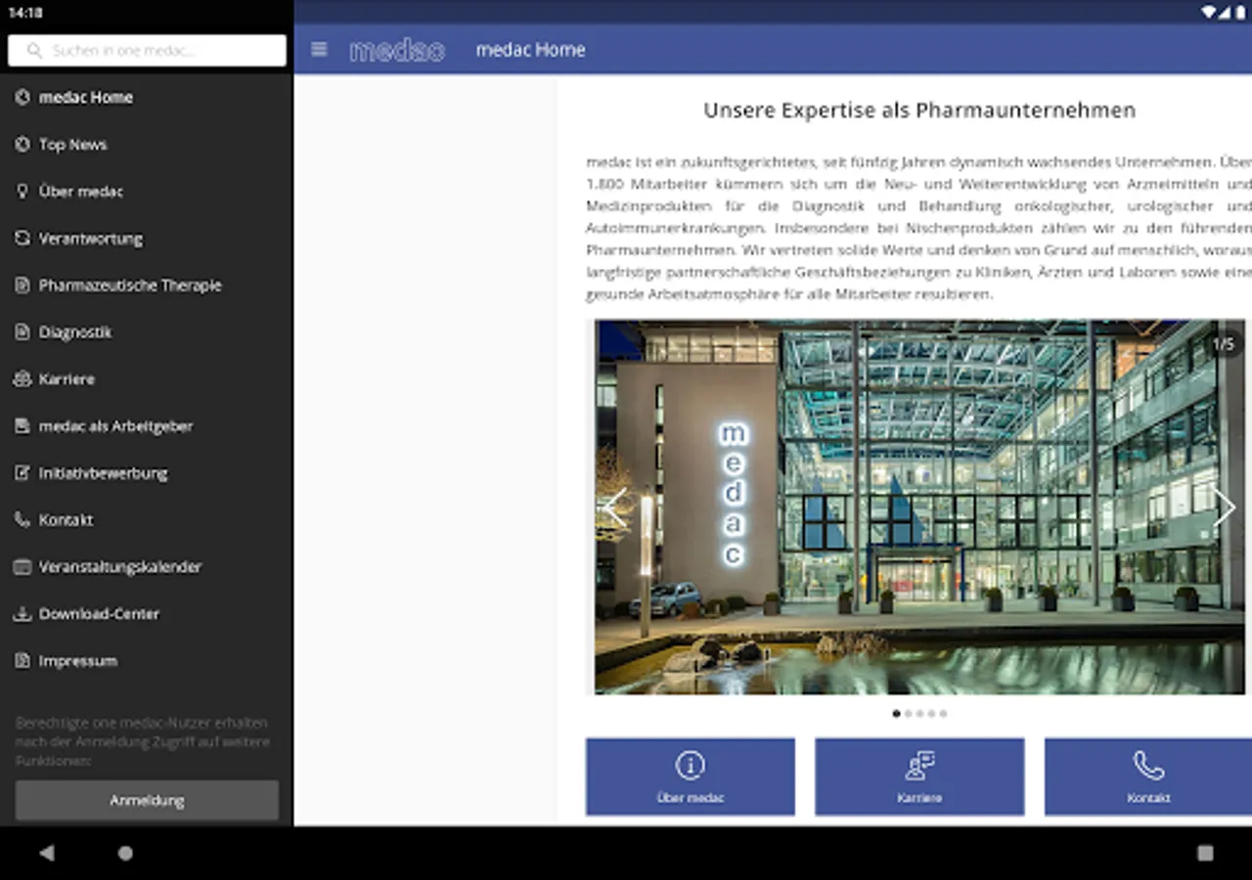Click the medac building carousel photo
Viewport: 1252px width, 880px height.
pyautogui.click(x=919, y=506)
